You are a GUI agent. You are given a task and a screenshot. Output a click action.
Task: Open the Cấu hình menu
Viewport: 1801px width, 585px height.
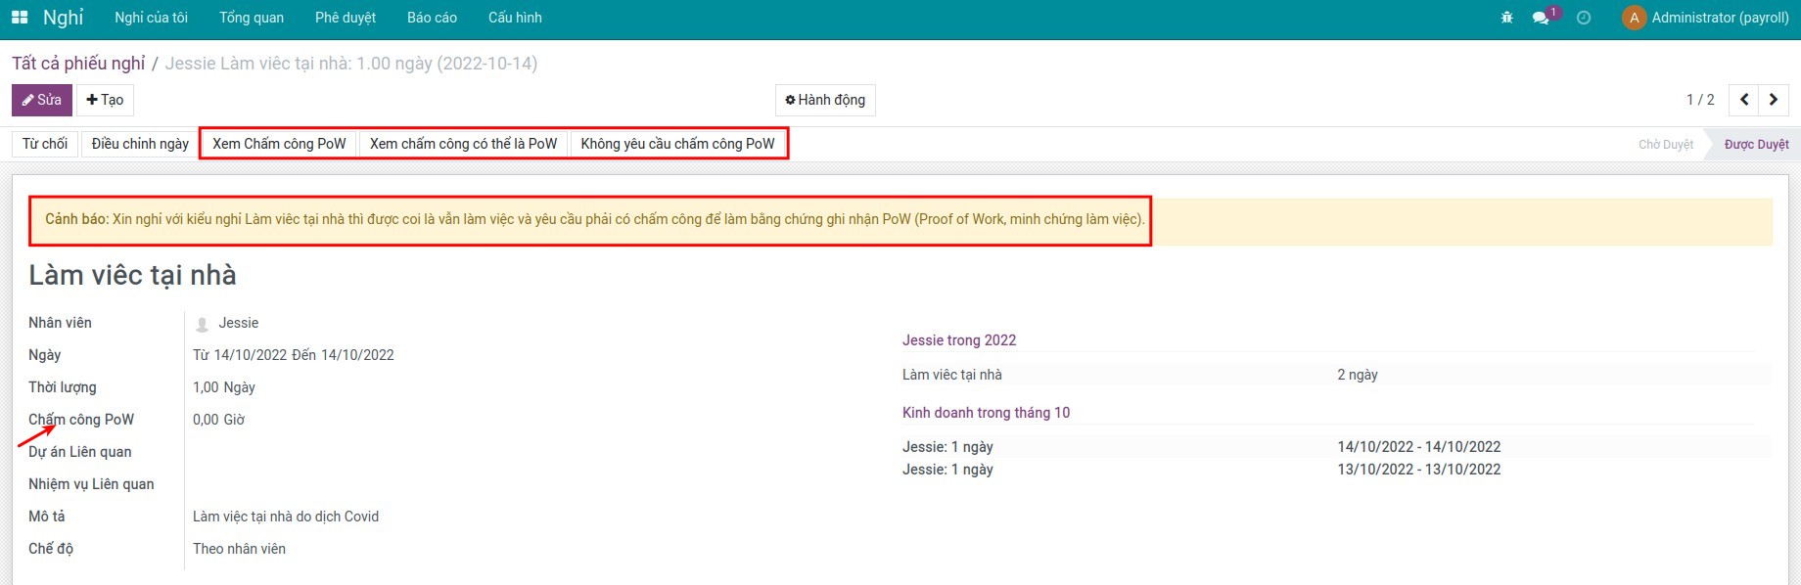515,18
